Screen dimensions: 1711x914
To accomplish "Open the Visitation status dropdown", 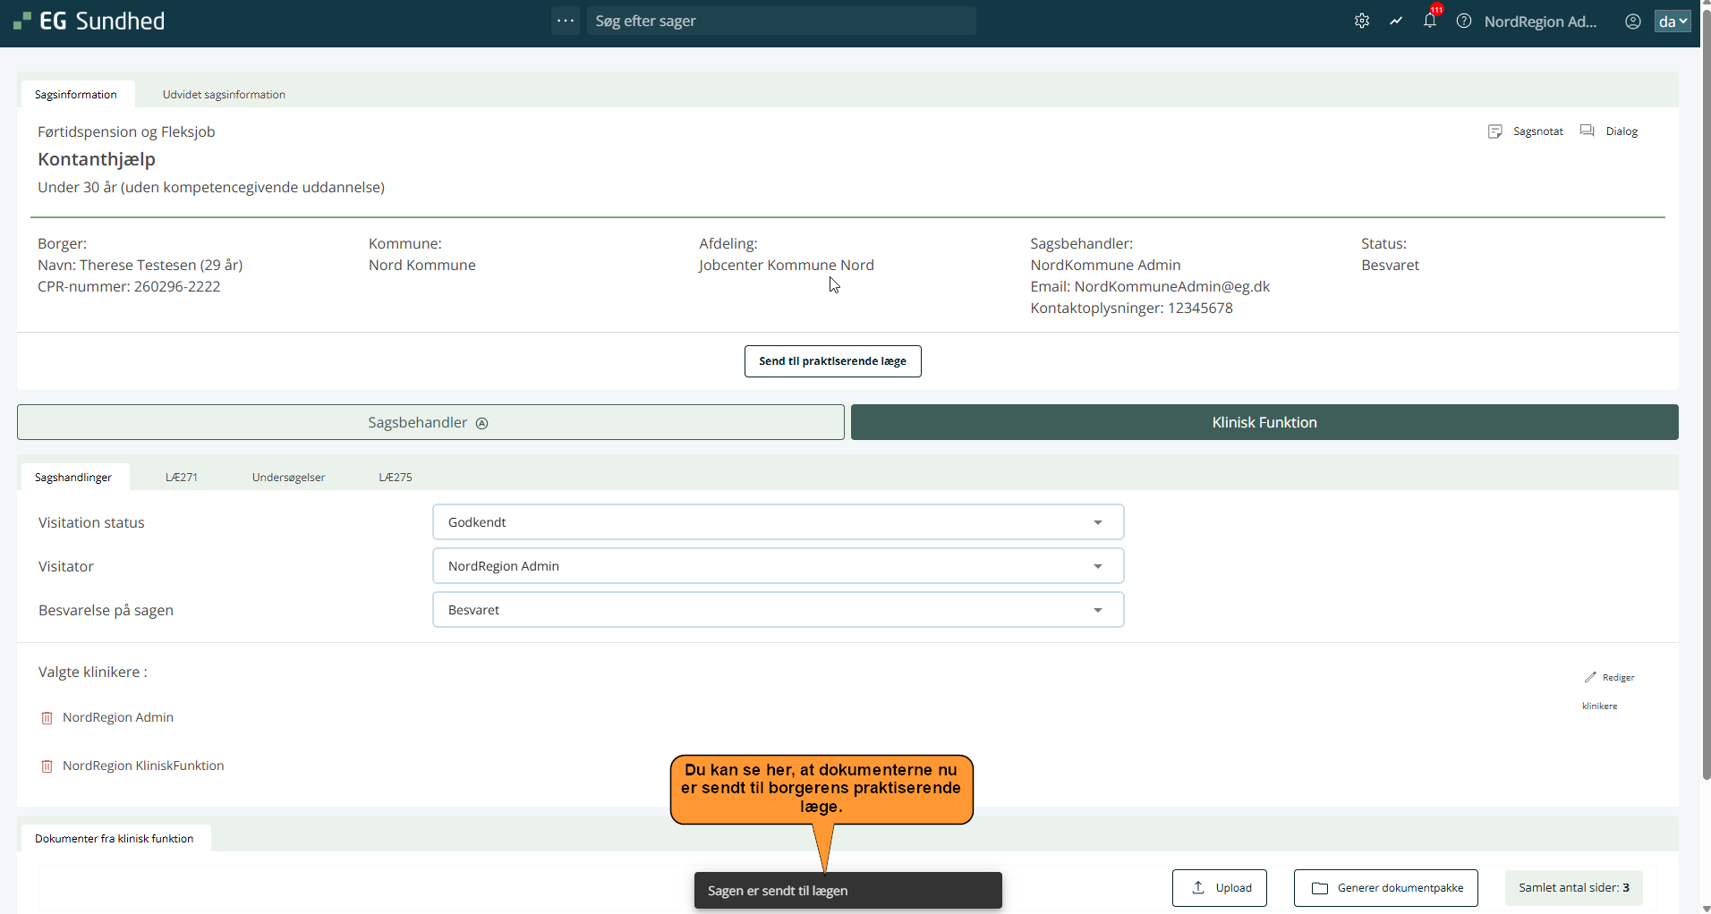I will (778, 522).
